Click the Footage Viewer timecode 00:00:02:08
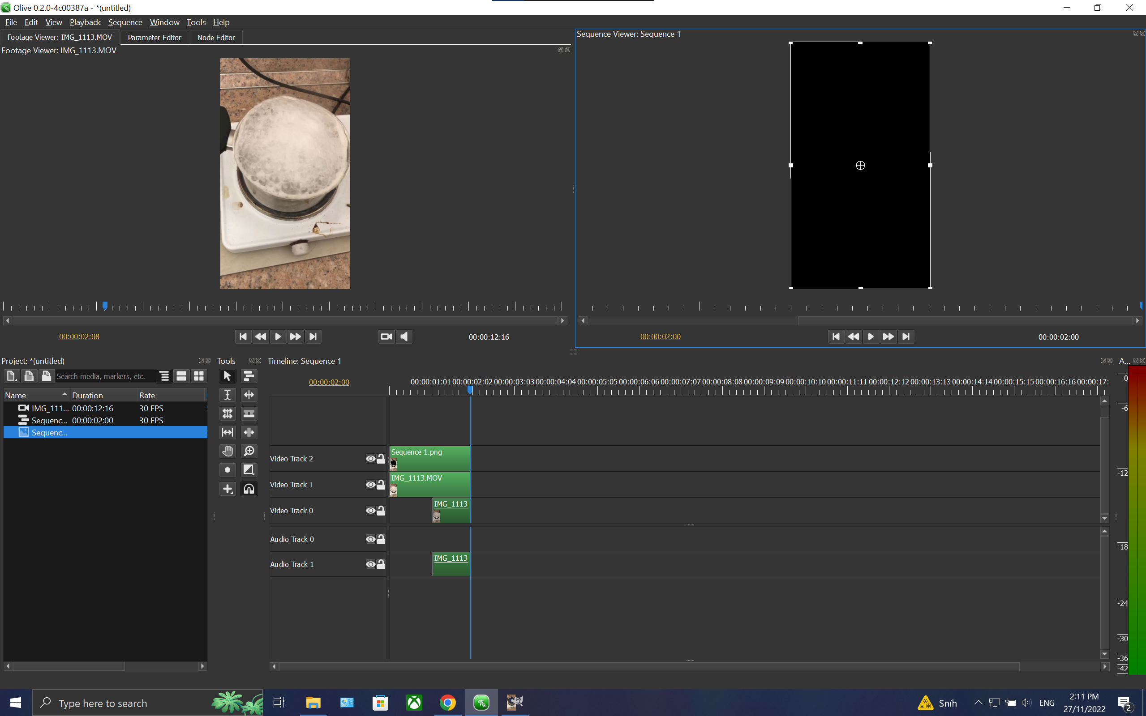Image resolution: width=1146 pixels, height=716 pixels. 79,337
